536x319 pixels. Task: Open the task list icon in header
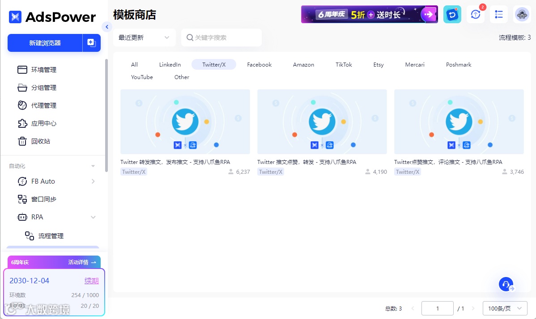(499, 15)
